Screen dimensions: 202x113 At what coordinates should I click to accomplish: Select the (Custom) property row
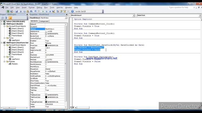[47, 27]
